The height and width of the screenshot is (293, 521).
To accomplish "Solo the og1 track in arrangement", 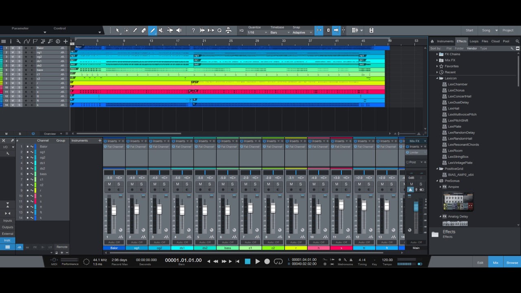I will click(19, 52).
